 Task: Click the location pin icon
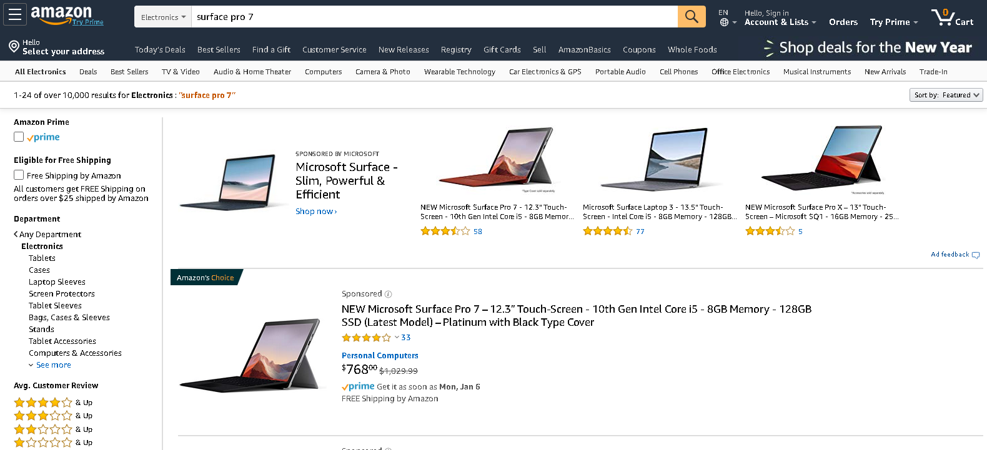[14, 46]
